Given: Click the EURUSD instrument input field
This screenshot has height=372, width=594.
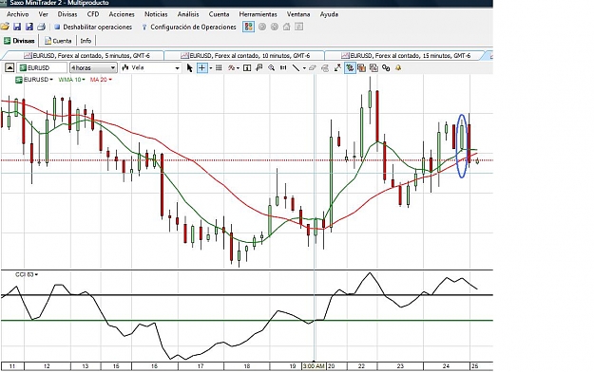Looking at the screenshot, I should pos(43,67).
